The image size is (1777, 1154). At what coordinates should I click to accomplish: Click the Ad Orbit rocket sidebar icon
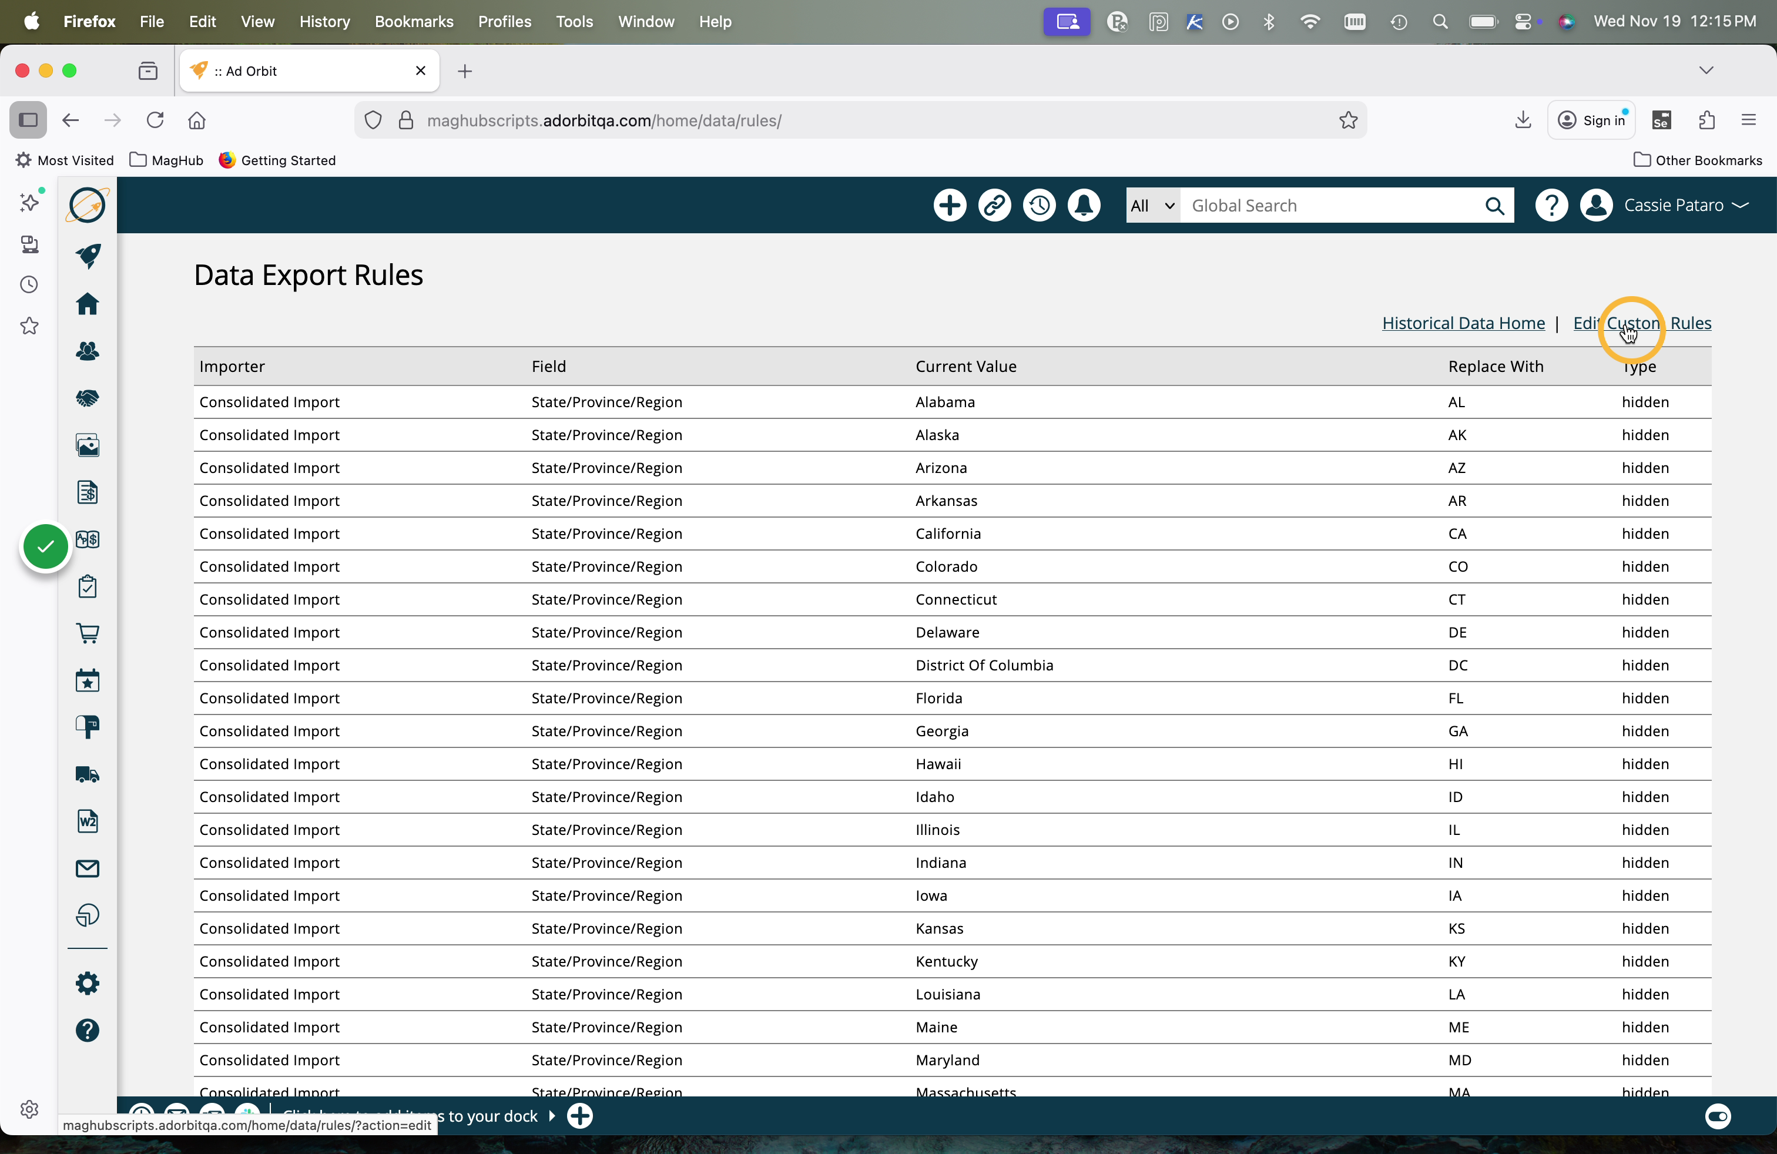88,256
